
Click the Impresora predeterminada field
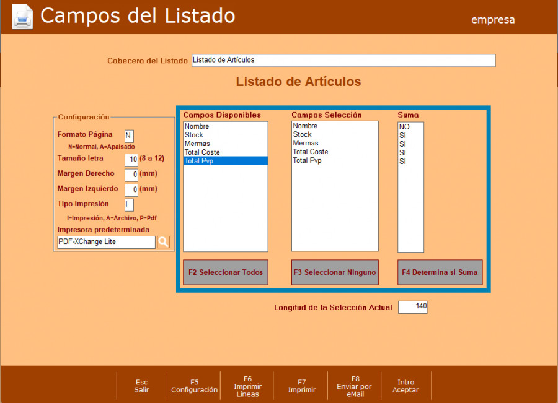[106, 242]
